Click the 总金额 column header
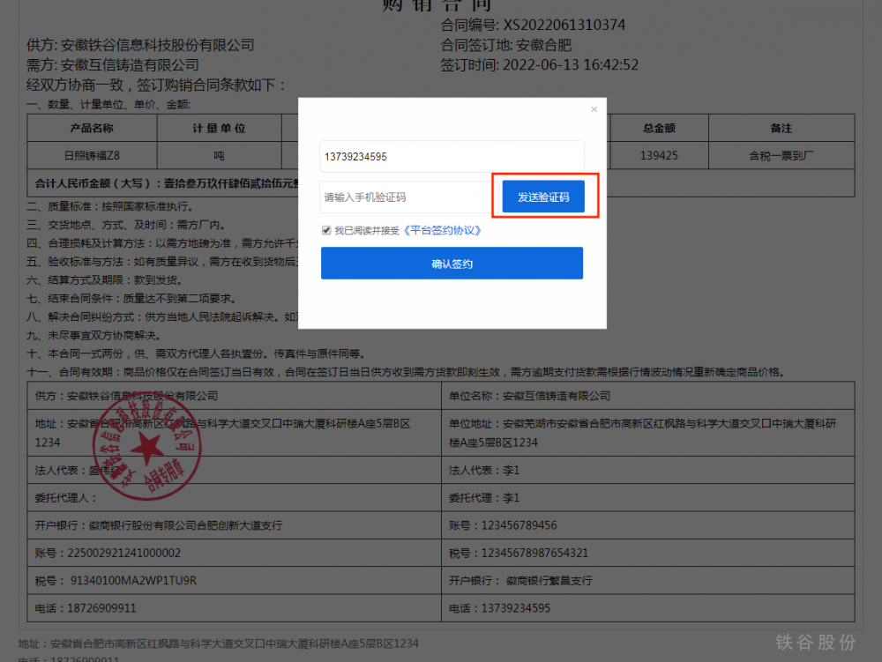The image size is (882, 662). (x=659, y=128)
